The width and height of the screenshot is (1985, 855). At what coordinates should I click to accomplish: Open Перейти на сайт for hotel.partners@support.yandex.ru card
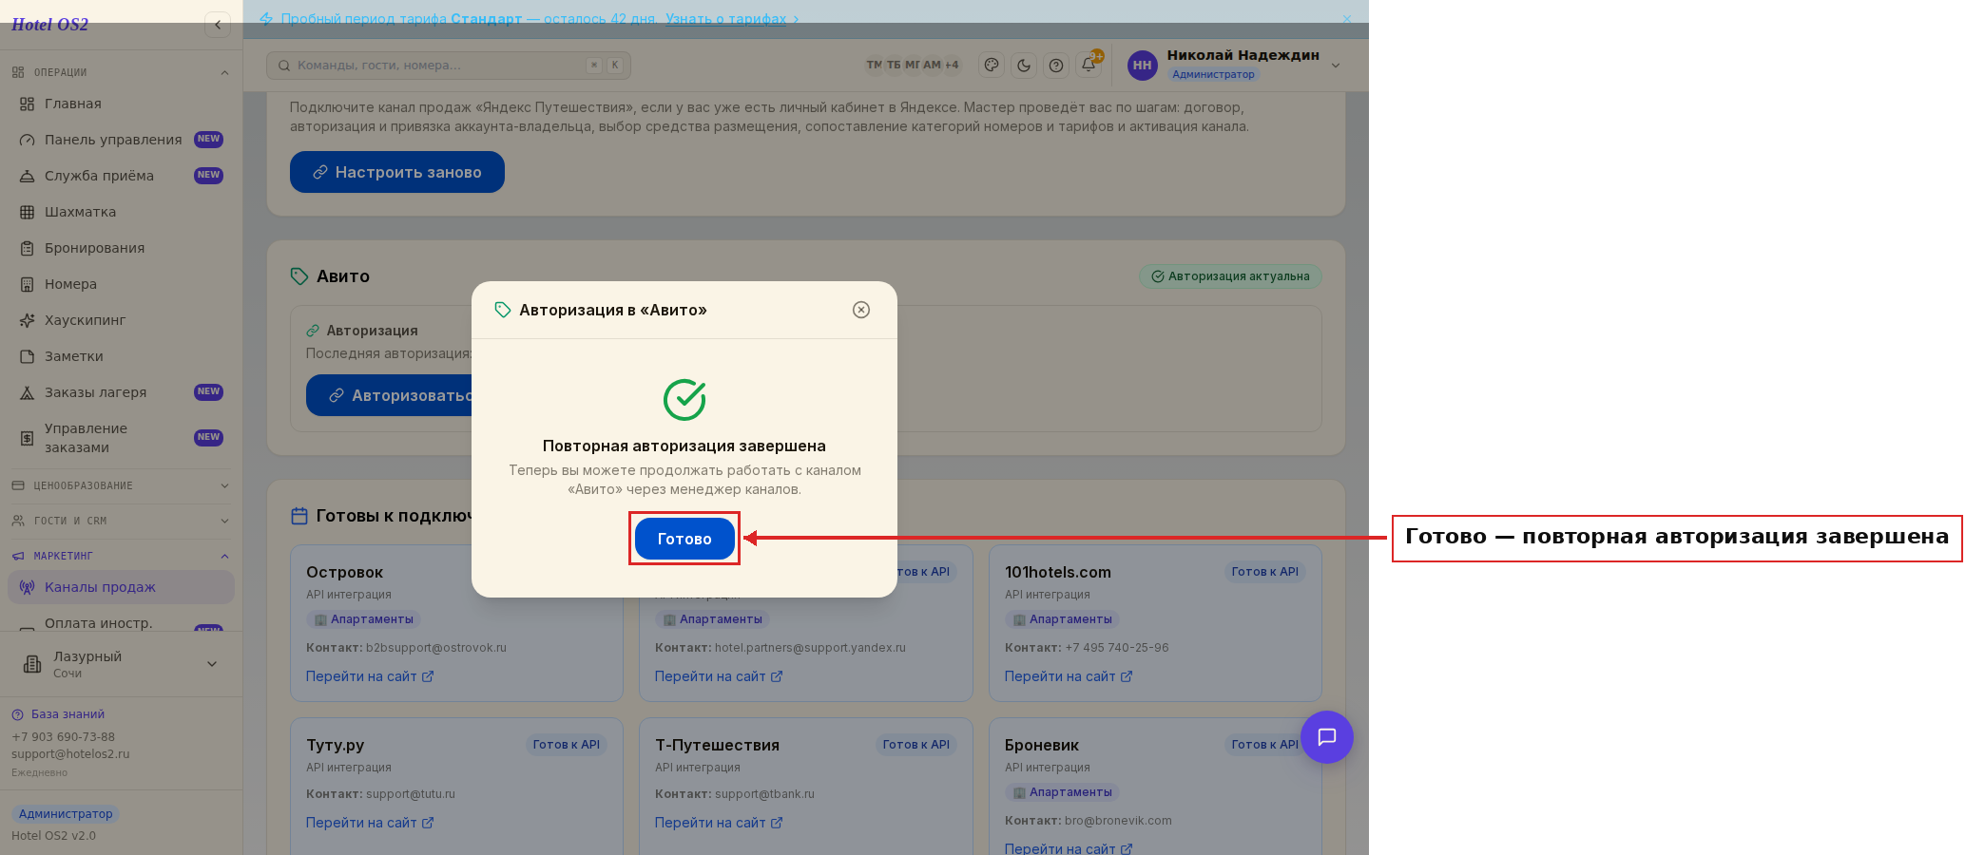[719, 676]
